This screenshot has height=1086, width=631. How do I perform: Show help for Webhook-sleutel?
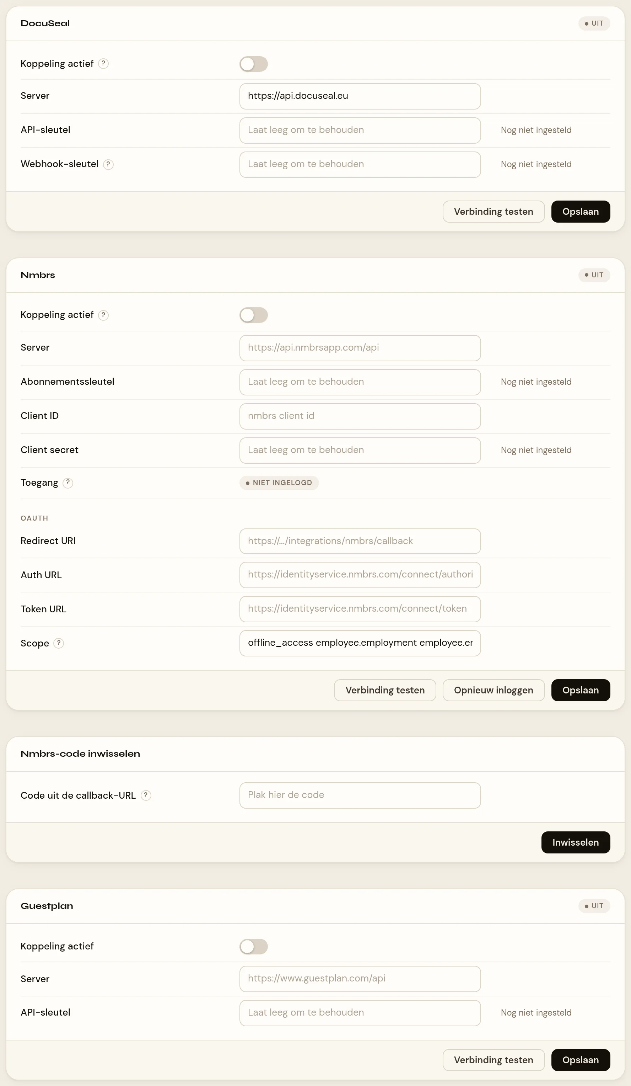108,164
